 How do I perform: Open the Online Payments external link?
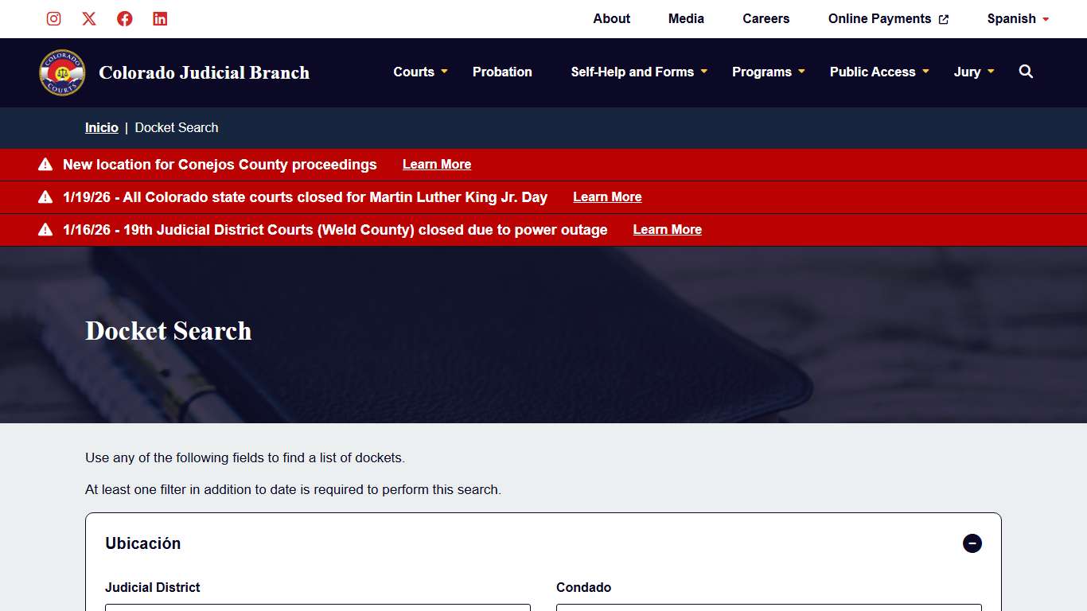tap(887, 19)
